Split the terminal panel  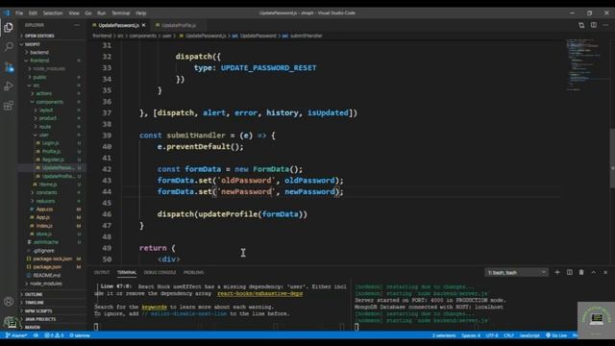tap(569, 272)
